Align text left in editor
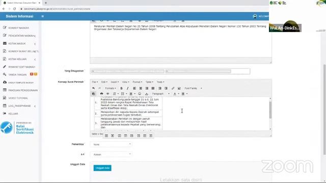Image resolution: width=326 pixels, height=183 pixels. tap(134, 88)
